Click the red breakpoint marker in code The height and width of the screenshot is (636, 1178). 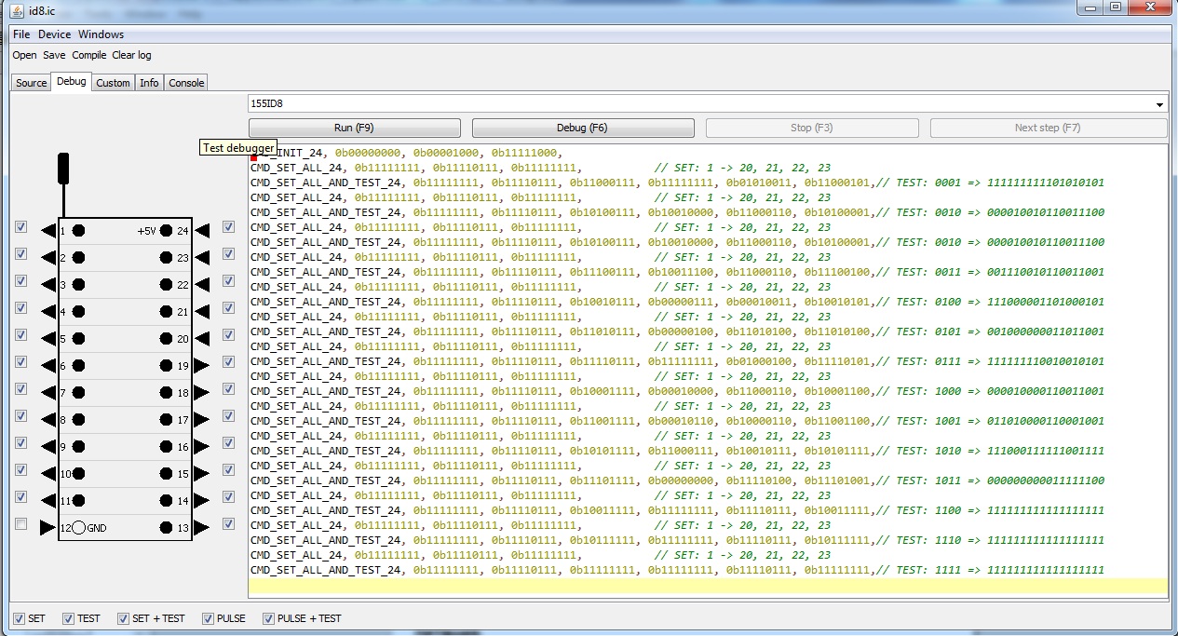(x=253, y=157)
